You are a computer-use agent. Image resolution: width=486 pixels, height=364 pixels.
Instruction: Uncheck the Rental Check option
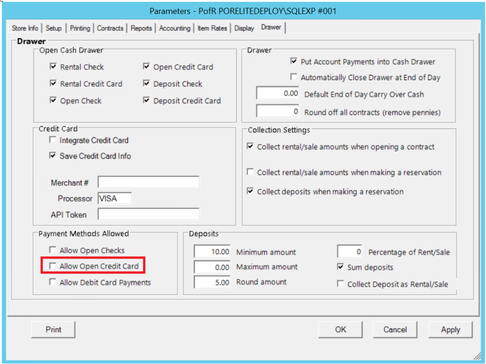click(54, 67)
